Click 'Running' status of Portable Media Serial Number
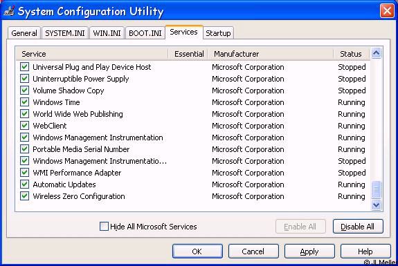This screenshot has height=266, width=398. [352, 149]
